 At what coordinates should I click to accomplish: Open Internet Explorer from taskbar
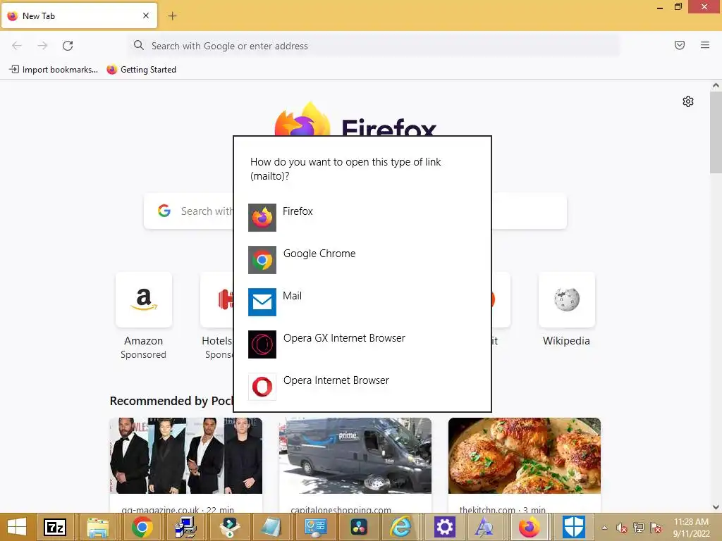pos(401,527)
